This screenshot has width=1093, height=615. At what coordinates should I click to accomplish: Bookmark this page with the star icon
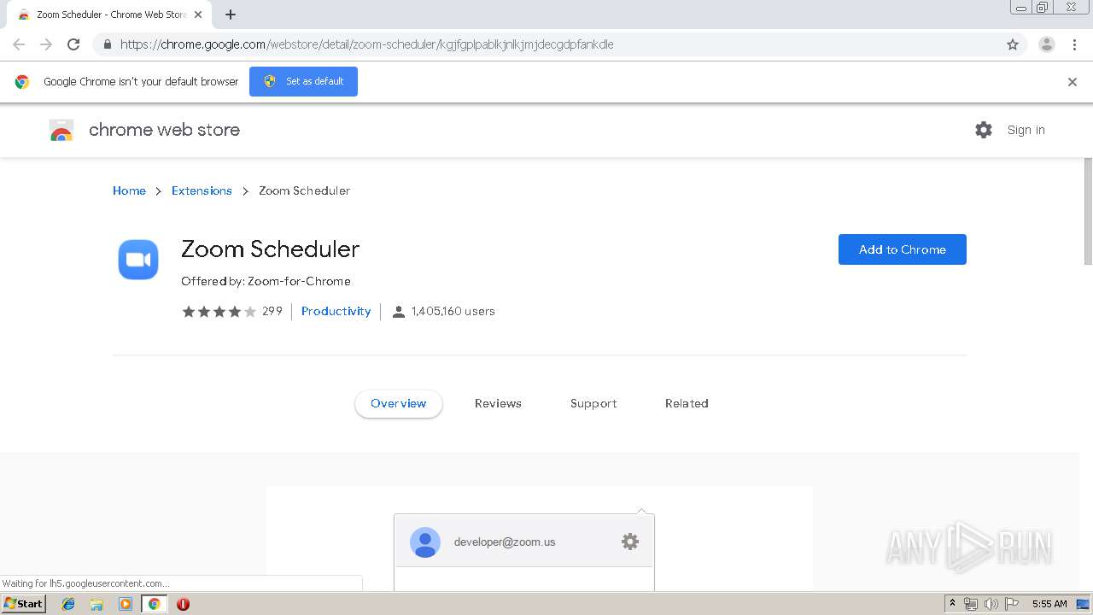[x=1013, y=44]
